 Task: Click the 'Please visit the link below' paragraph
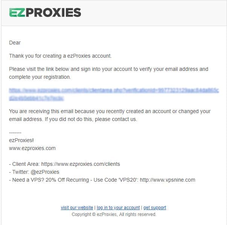coord(108,73)
